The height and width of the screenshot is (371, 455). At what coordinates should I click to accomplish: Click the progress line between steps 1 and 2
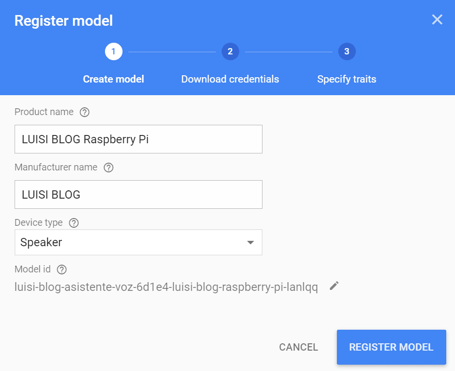172,51
